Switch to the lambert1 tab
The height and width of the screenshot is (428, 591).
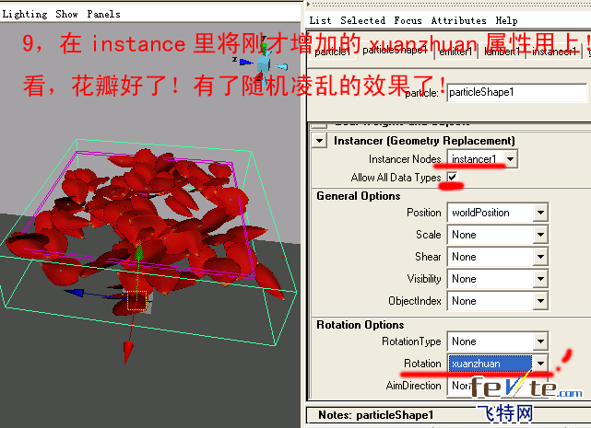pyautogui.click(x=502, y=52)
